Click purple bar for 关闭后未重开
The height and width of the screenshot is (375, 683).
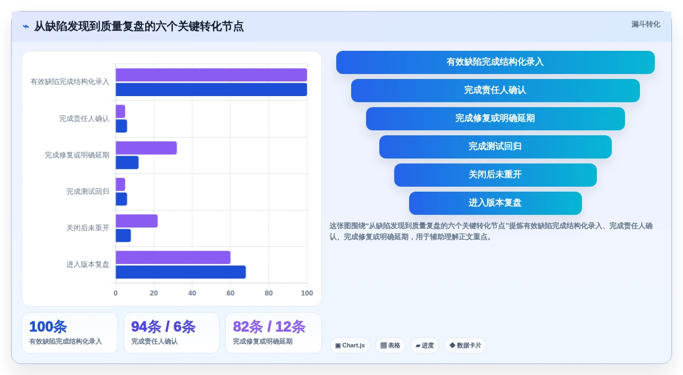pyautogui.click(x=136, y=221)
